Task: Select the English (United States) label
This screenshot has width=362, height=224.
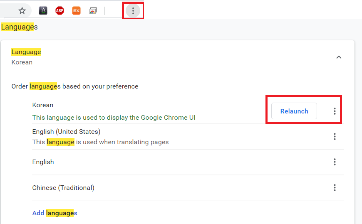Action: [66, 131]
